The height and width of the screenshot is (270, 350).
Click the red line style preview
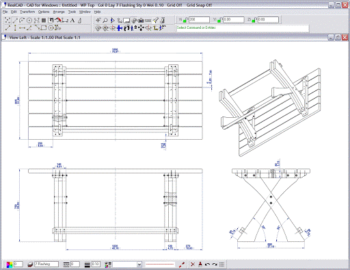(160, 265)
